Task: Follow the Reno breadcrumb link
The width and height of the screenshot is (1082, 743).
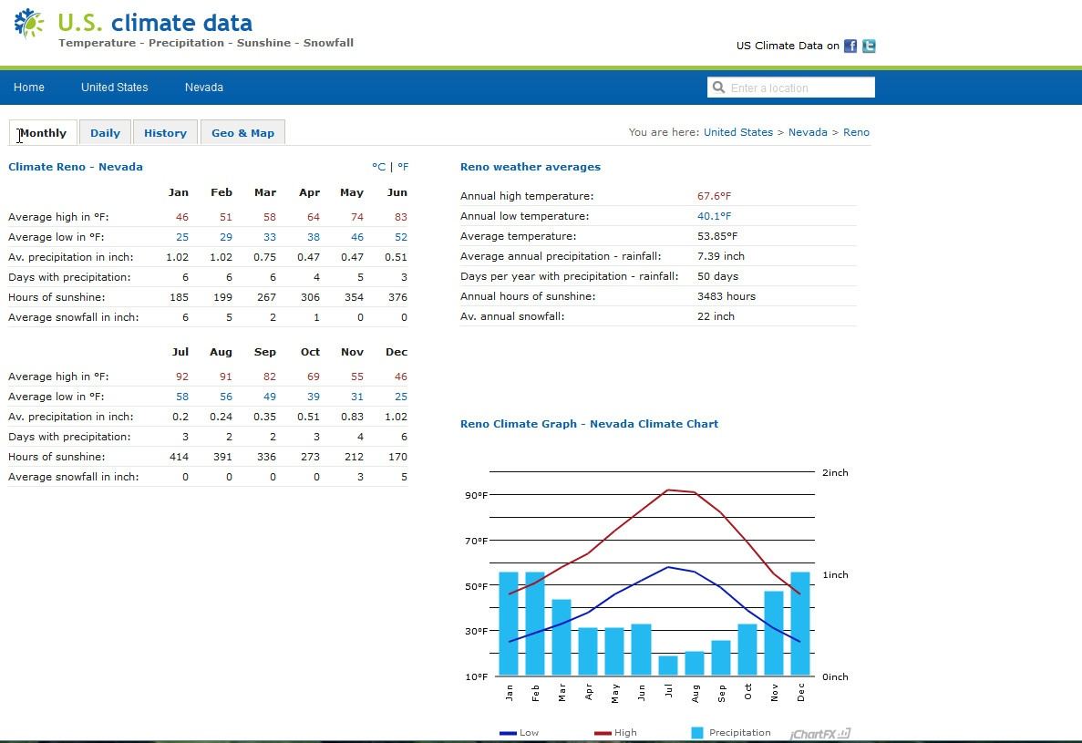Action: pos(856,132)
